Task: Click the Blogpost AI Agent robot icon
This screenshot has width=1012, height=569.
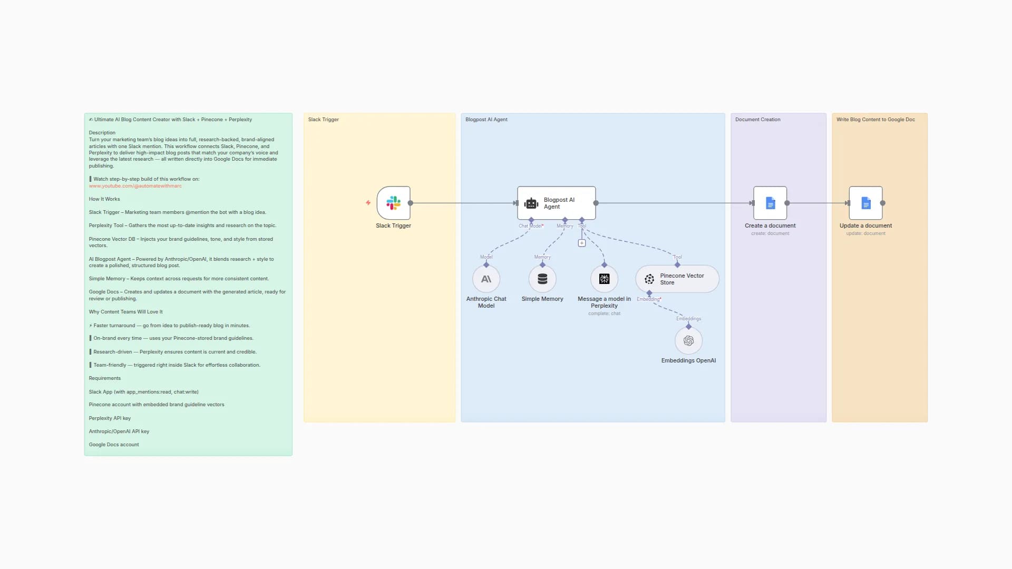Action: 531,203
